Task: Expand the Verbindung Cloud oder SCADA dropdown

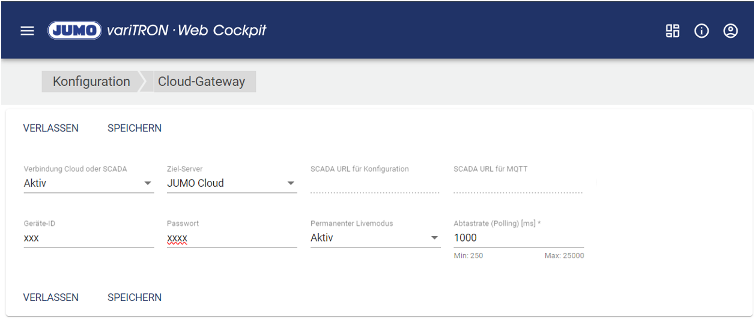Action: pyautogui.click(x=88, y=183)
